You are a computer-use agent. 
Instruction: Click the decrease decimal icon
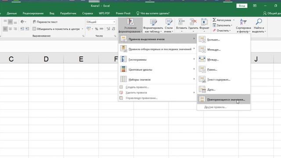pos(113,29)
